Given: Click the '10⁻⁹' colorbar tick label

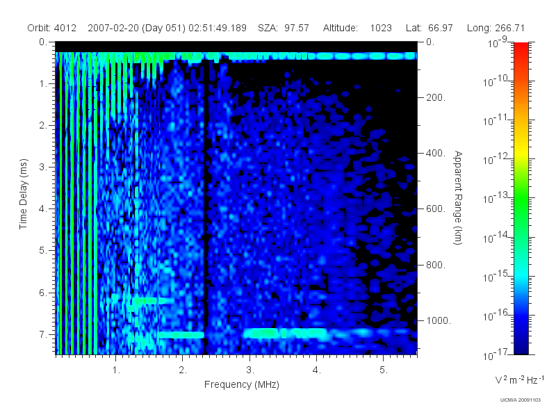Looking at the screenshot, I should (498, 42).
